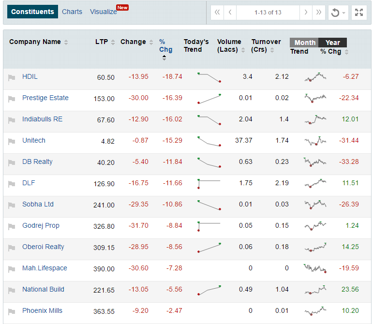The width and height of the screenshot is (373, 324).
Task: Open the Godrej Prop company link
Action: click(41, 225)
